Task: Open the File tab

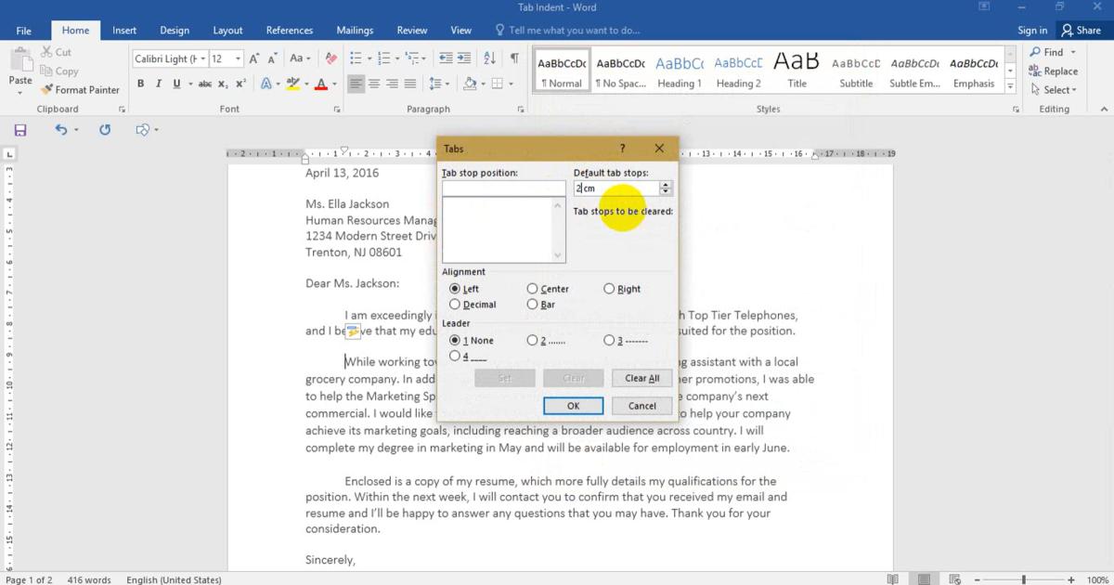Action: point(24,31)
